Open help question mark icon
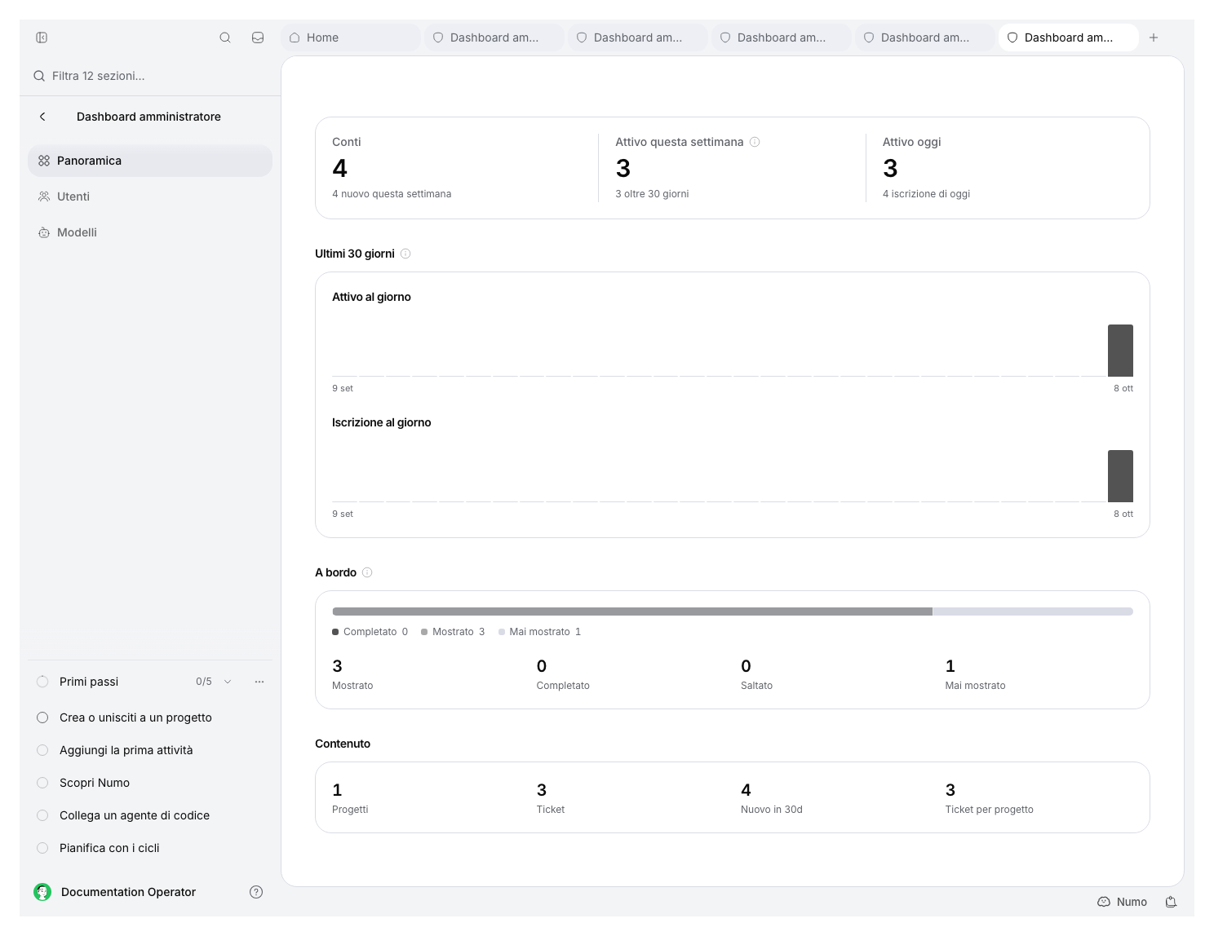This screenshot has width=1214, height=936. tap(256, 892)
